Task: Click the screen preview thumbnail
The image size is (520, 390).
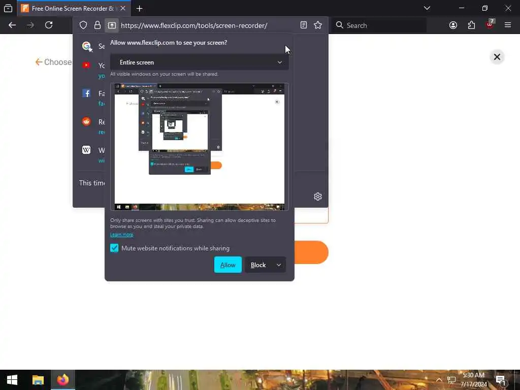Action: pyautogui.click(x=199, y=147)
